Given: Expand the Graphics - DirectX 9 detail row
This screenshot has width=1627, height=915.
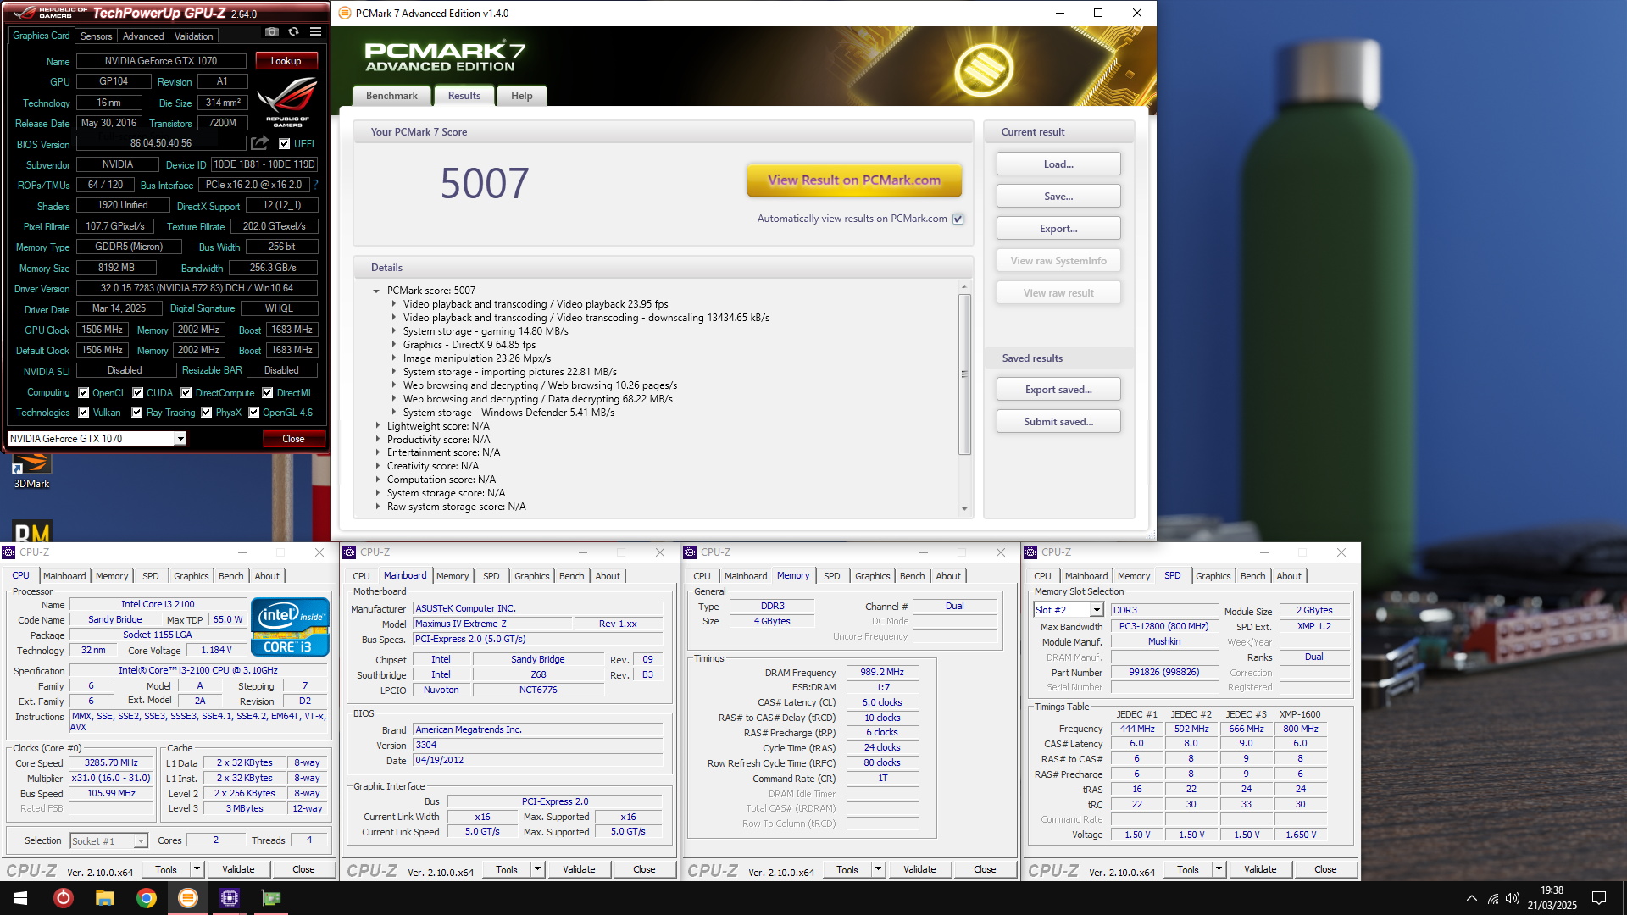Looking at the screenshot, I should pyautogui.click(x=393, y=345).
